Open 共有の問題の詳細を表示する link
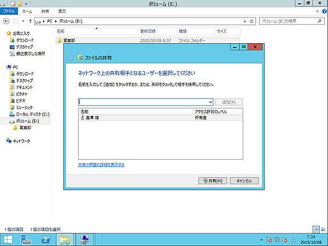The width and height of the screenshot is (328, 246). 101,165
